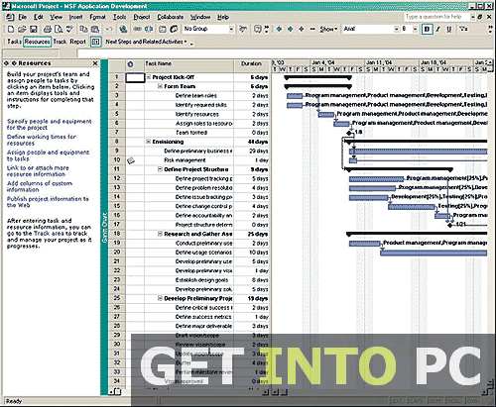
Task: Collapse the Project Kick-Off summary task
Action: (x=149, y=77)
